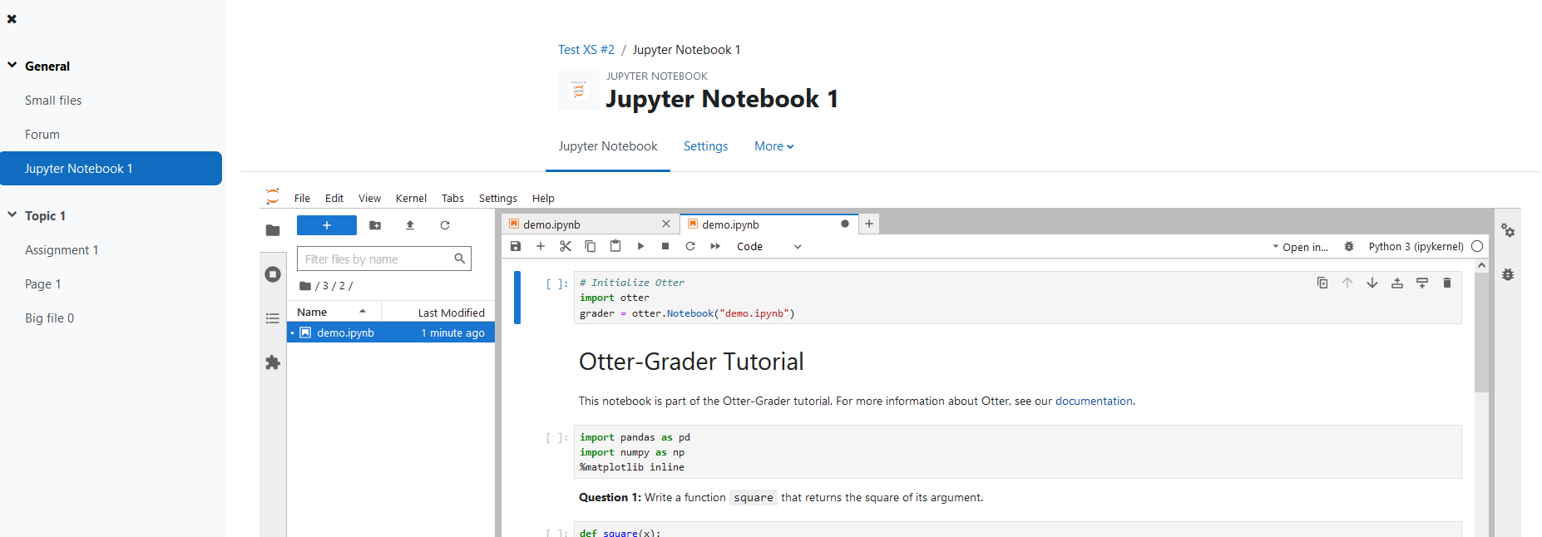Refresh the file browser list

coord(445,225)
